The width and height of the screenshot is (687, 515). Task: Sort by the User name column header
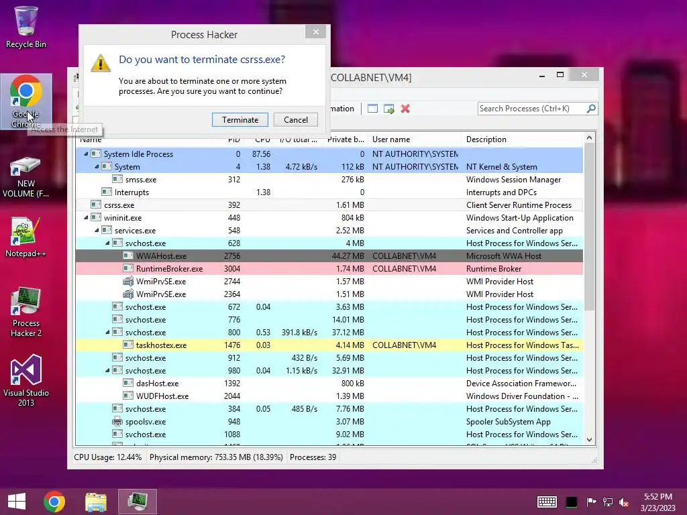point(415,139)
